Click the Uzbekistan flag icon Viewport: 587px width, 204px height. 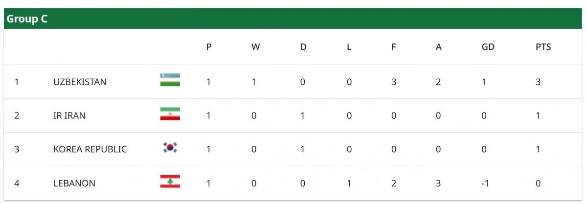pos(170,80)
